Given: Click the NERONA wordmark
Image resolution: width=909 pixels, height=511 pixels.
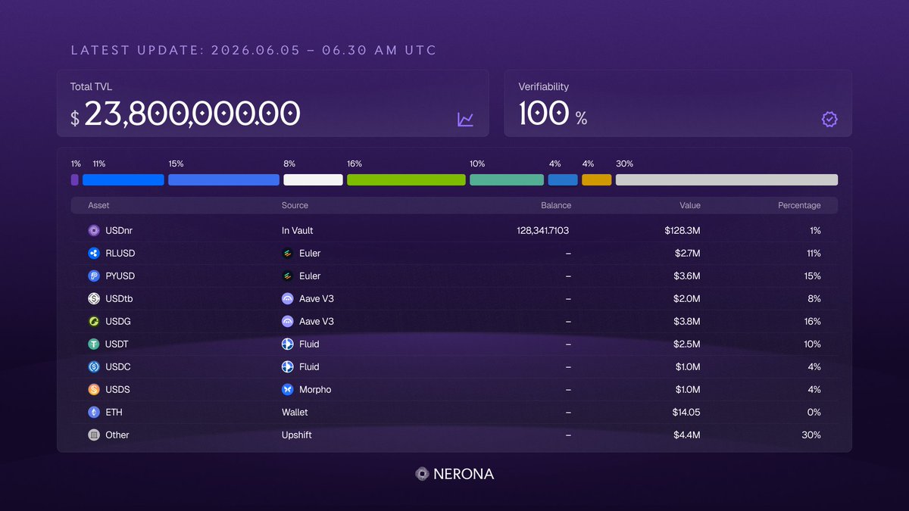Looking at the screenshot, I should (x=464, y=474).
